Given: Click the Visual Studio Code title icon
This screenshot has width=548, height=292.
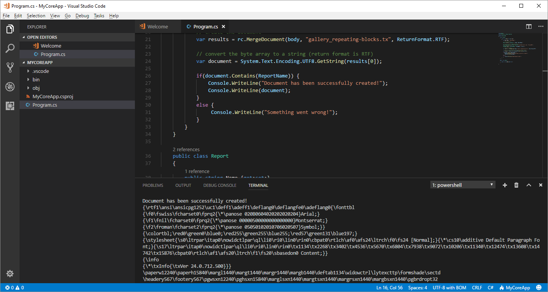Looking at the screenshot, I should [6, 6].
